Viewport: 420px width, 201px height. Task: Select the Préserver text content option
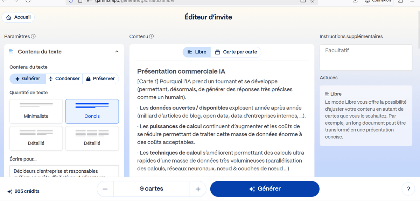[x=100, y=79]
